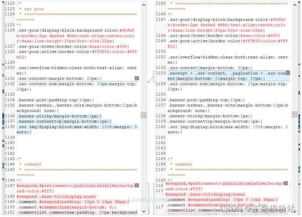Click right pane line 1158 .banner-sticky rule
Image resolution: width=302 pixels, height=217 pixels.
click(x=210, y=116)
